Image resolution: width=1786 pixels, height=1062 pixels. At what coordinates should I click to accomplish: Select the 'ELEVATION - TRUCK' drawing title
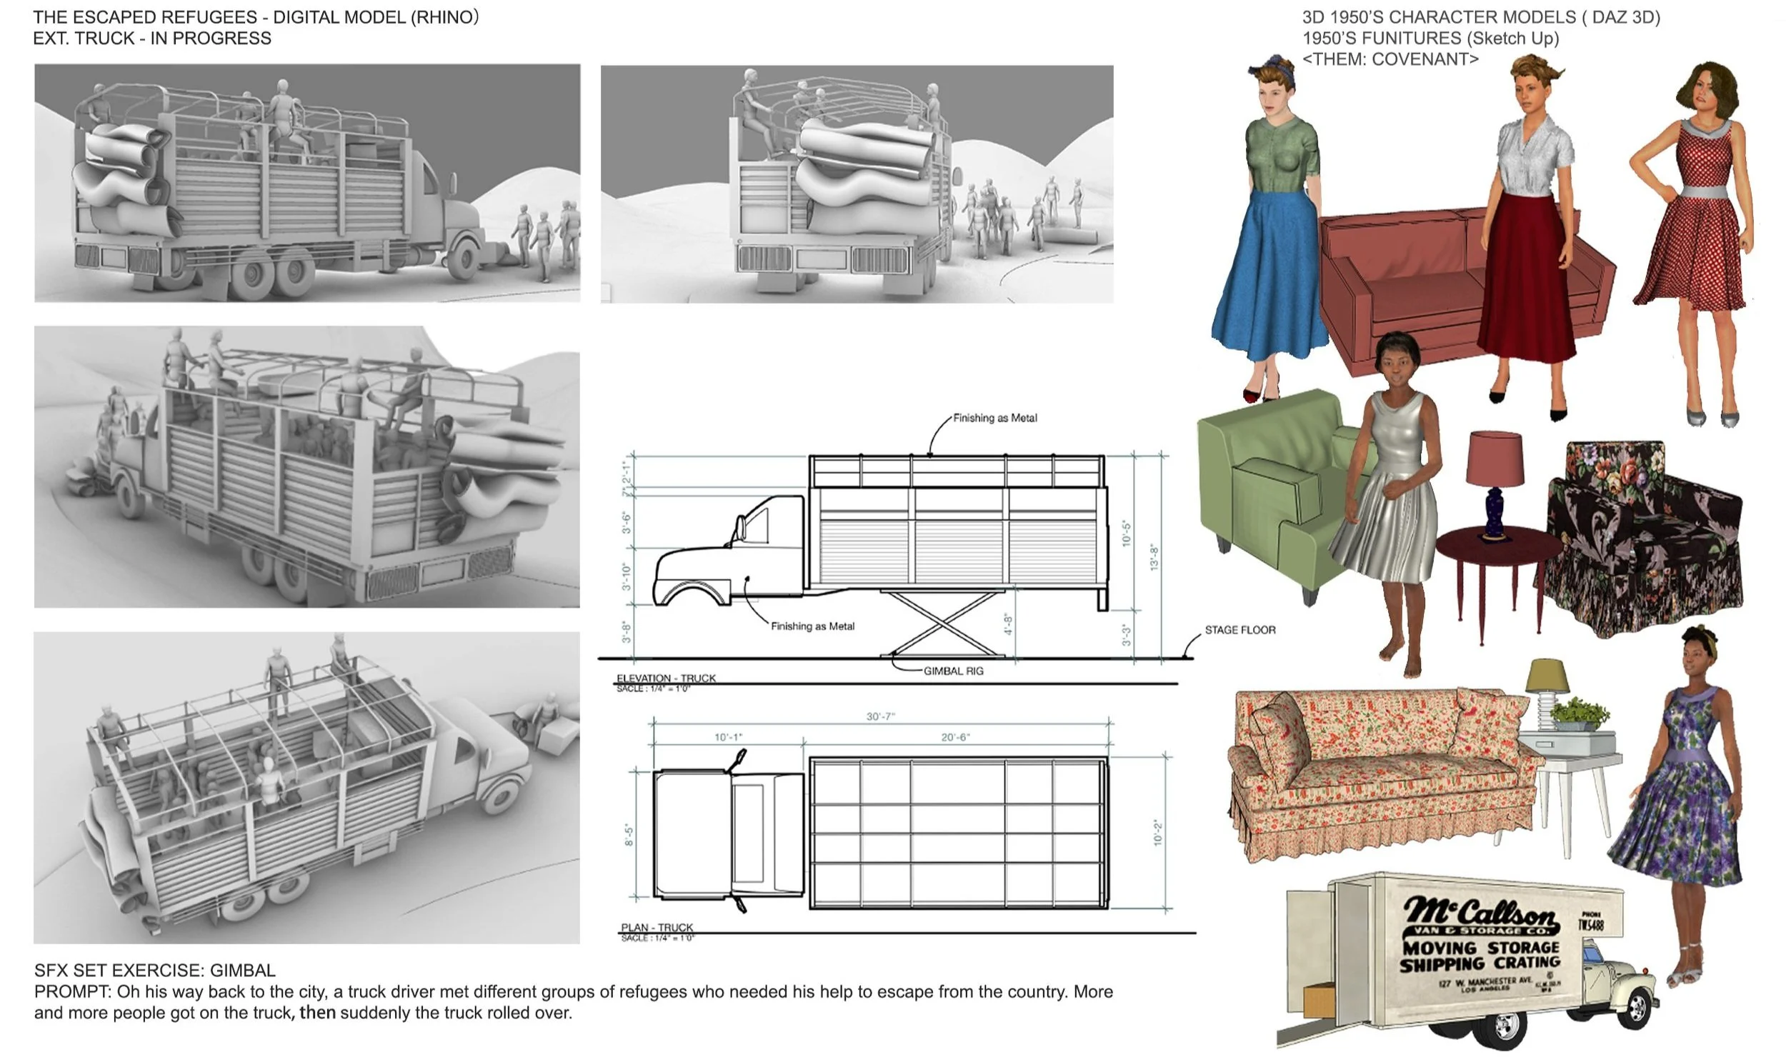(666, 678)
